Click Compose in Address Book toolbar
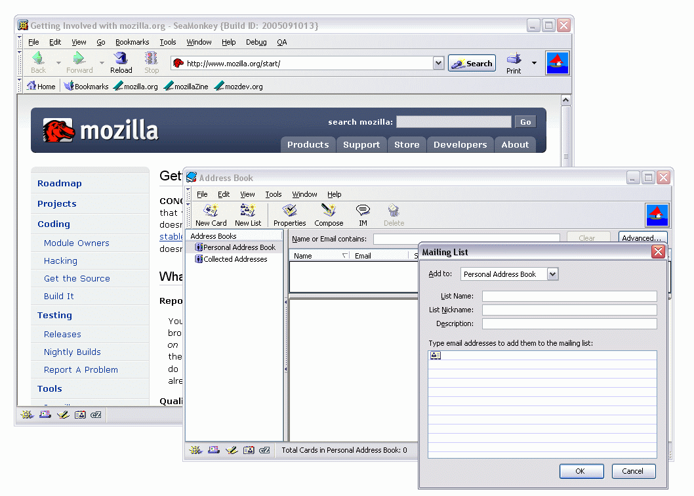The width and height of the screenshot is (694, 496). 329,215
